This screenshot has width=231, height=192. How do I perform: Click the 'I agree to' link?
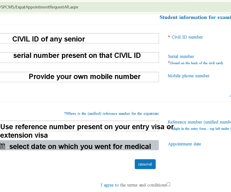coord(110,185)
